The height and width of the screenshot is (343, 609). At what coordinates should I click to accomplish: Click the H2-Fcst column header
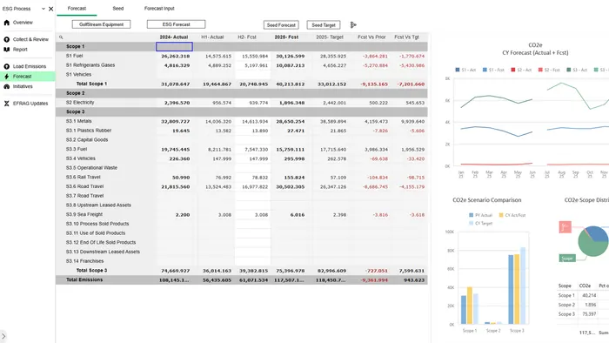coord(247,37)
